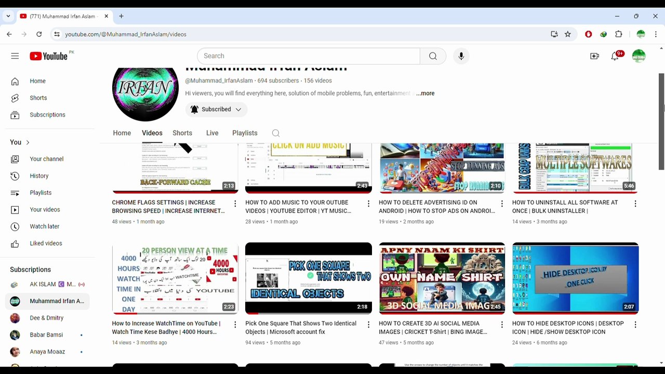Image resolution: width=665 pixels, height=374 pixels.
Task: Open the Create video icon
Action: [594, 56]
